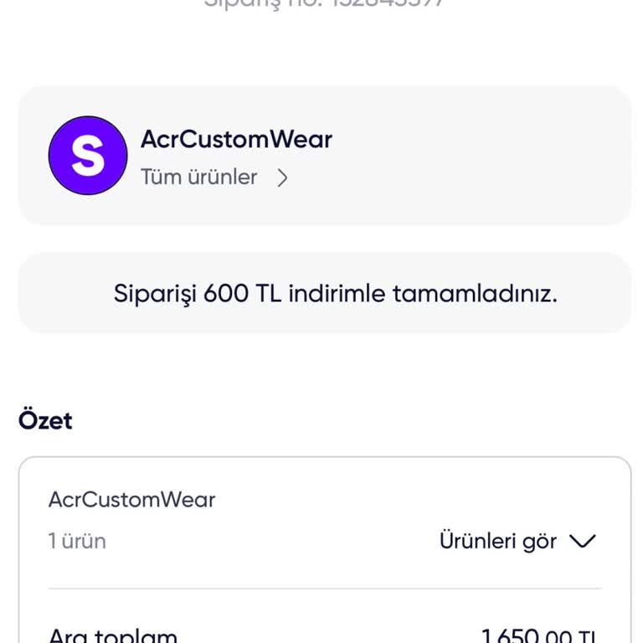Tap the Ara toplam label
Viewport: 643px width, 643px height.
coord(112,635)
